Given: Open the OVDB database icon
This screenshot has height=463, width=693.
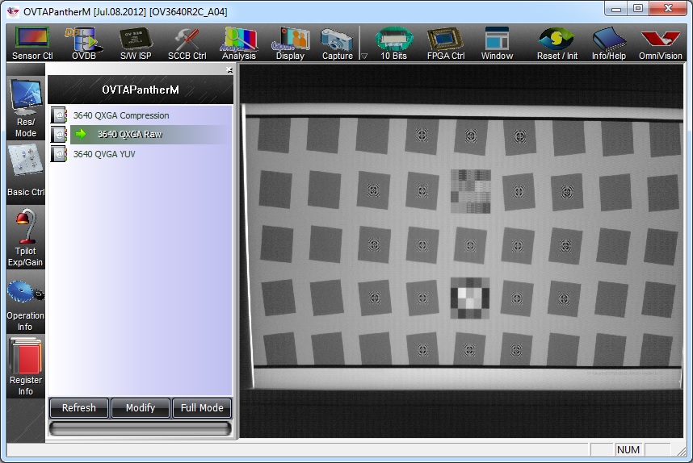Looking at the screenshot, I should point(83,44).
